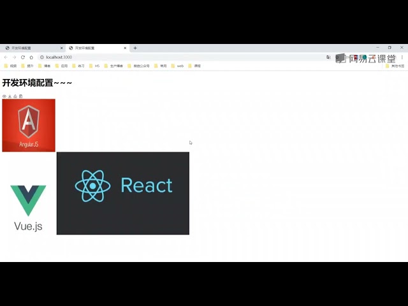Click the eye view icon above Angular image
Screen dimensions: 408x306
[x=4, y=96]
